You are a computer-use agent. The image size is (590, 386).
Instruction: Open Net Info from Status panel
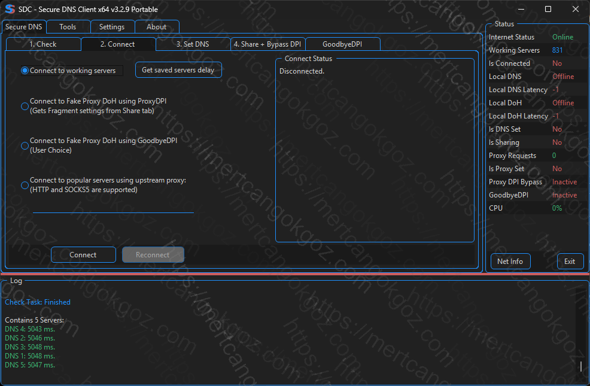point(510,262)
